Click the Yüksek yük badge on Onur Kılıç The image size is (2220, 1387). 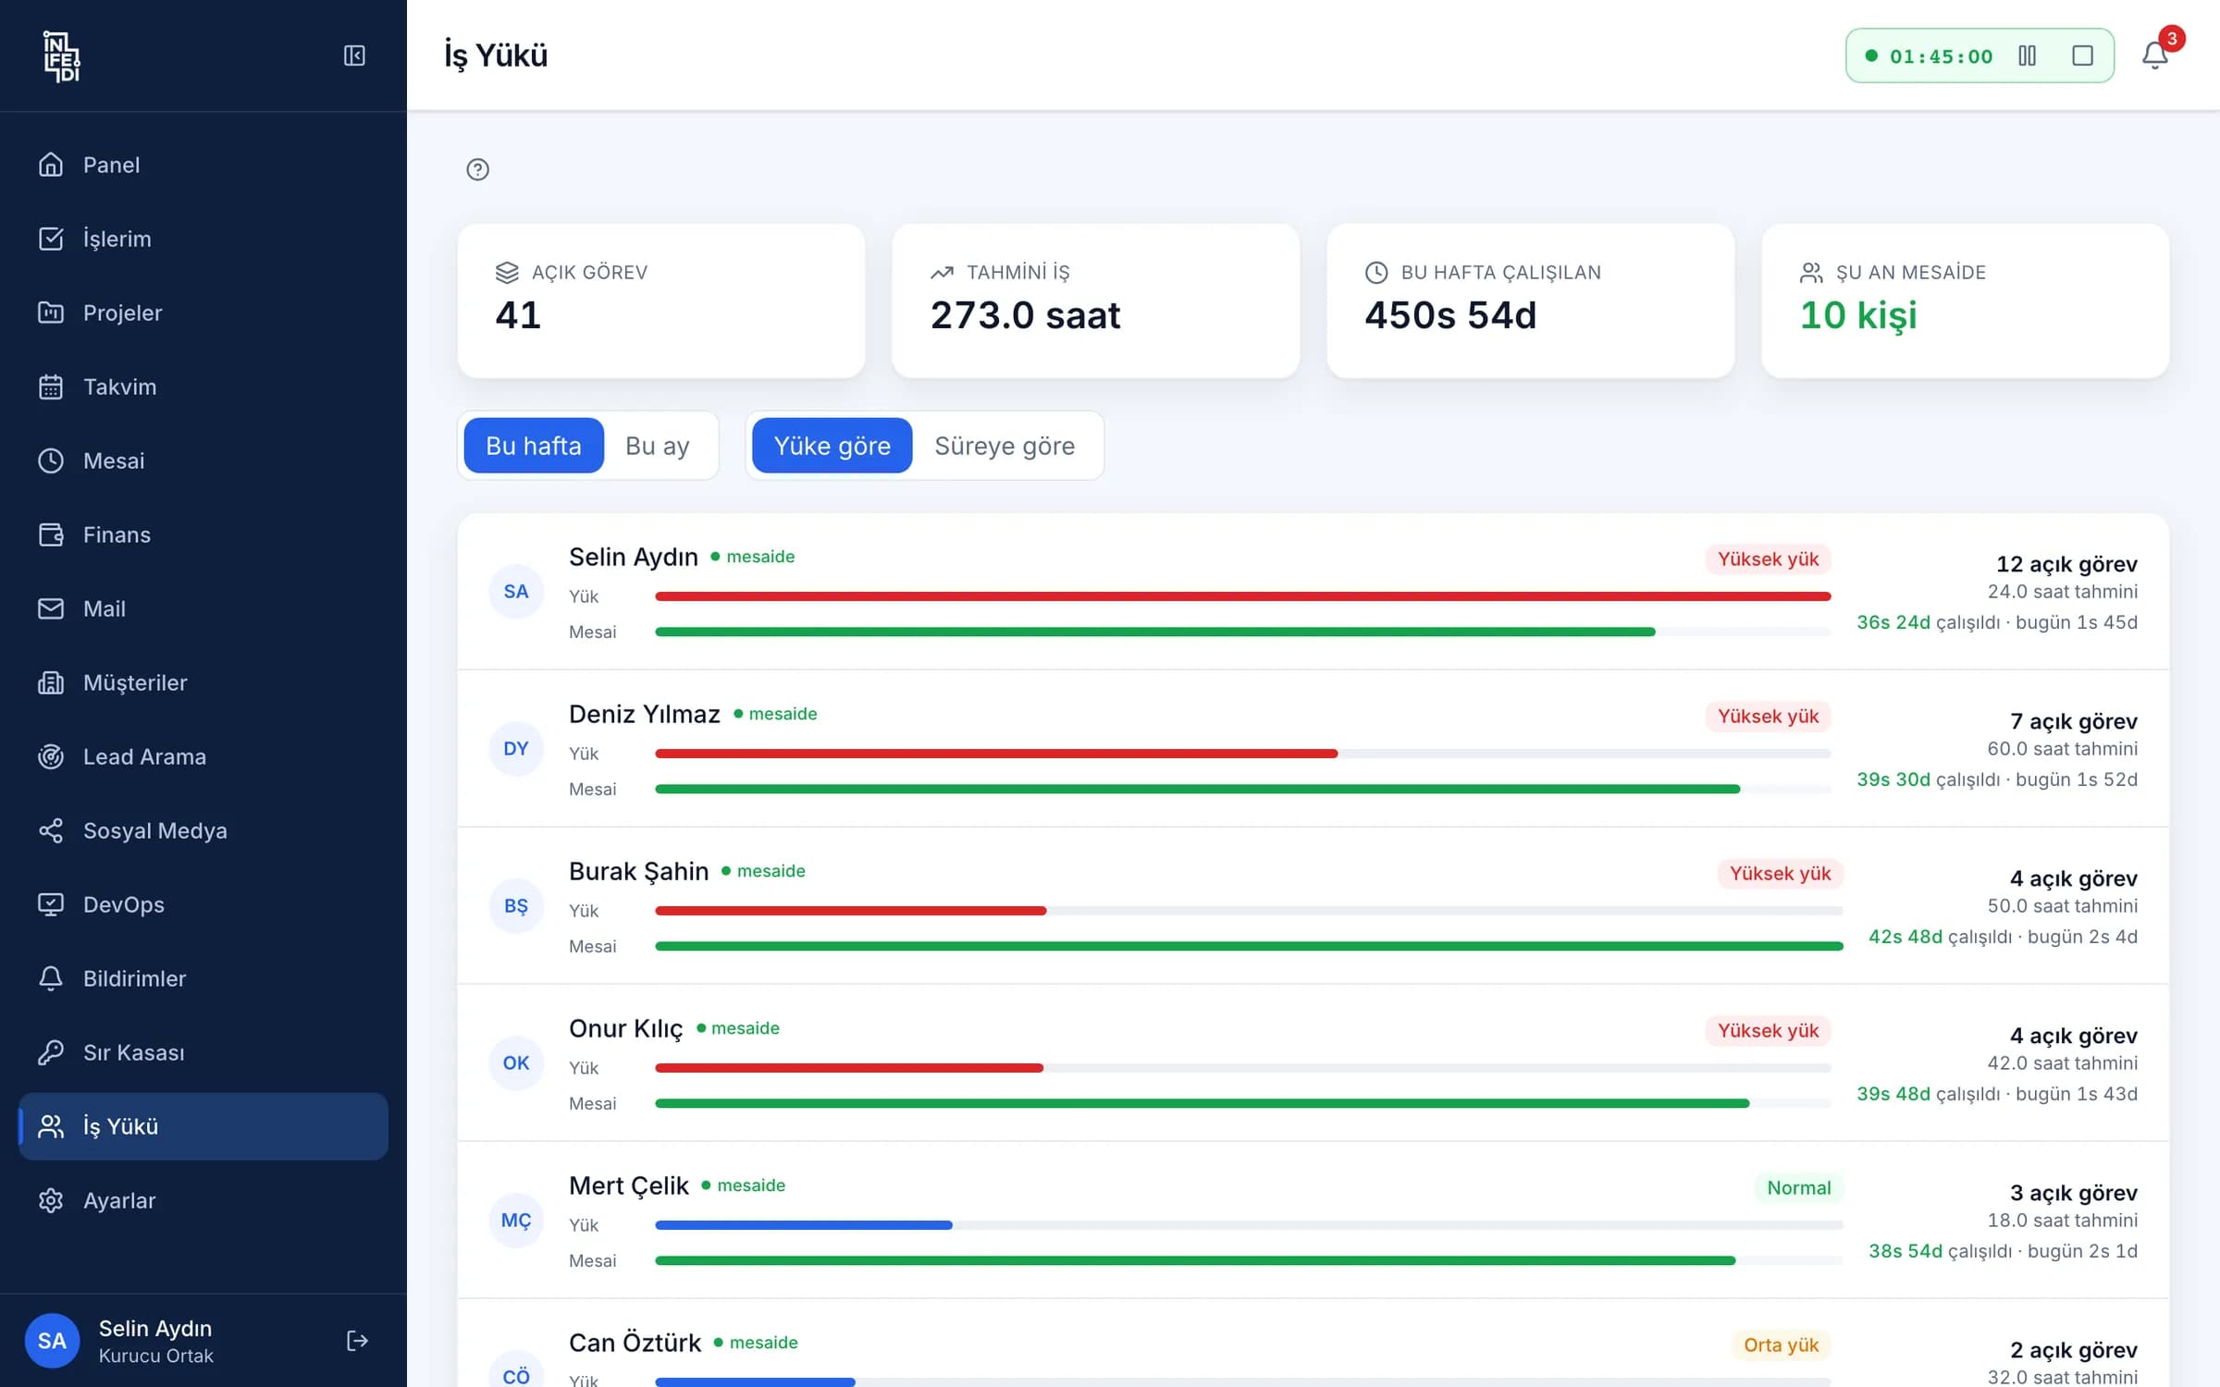coord(1768,1031)
